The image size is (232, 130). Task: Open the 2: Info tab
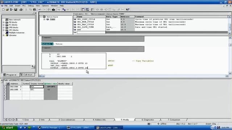click(x=42, y=120)
